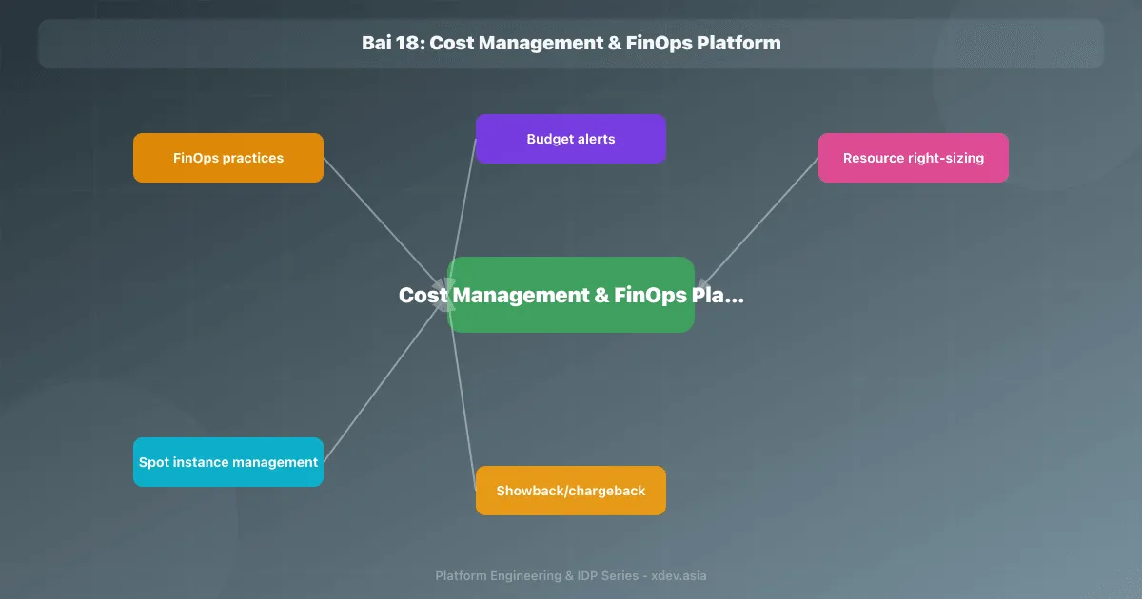
Task: Click the footer text 'Platform Engineering & IDP Series - xdev.asia'
Action: tap(571, 575)
